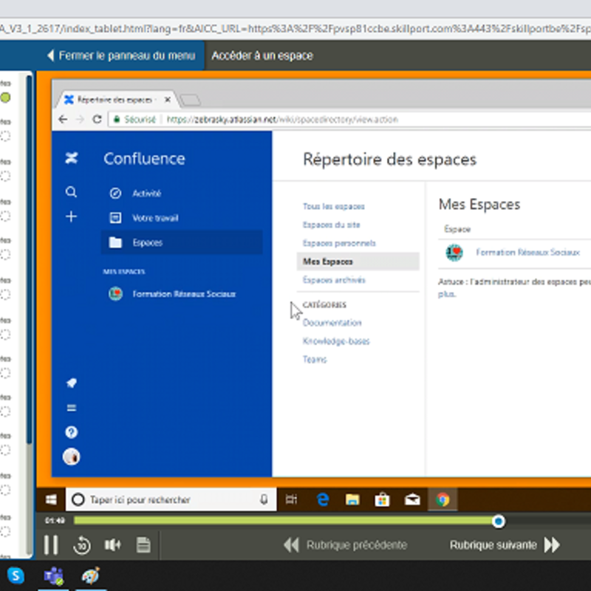Open the Confluence search magnifier icon
The image size is (591, 591).
(x=71, y=192)
